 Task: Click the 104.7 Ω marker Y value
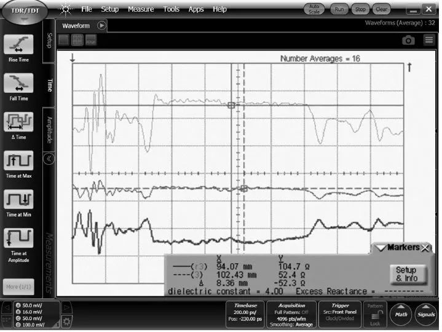coord(294,266)
